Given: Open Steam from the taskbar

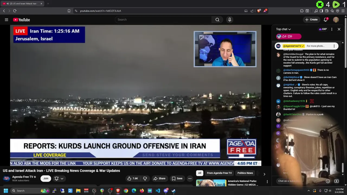Looking at the screenshot, I should pyautogui.click(x=173, y=191).
